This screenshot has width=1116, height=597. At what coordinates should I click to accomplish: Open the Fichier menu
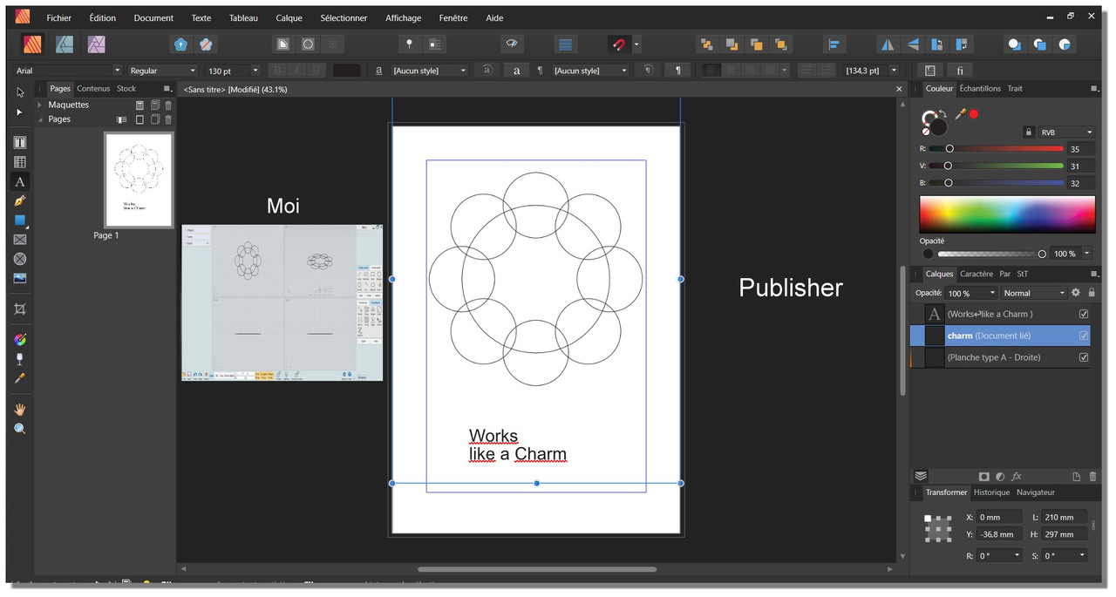tap(59, 17)
